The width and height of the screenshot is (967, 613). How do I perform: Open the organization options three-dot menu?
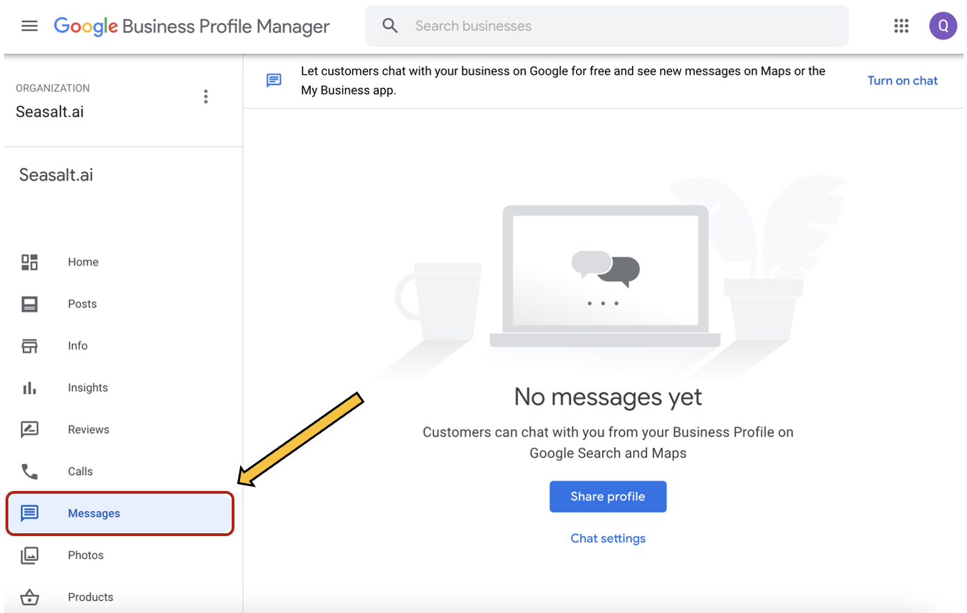[x=206, y=96]
